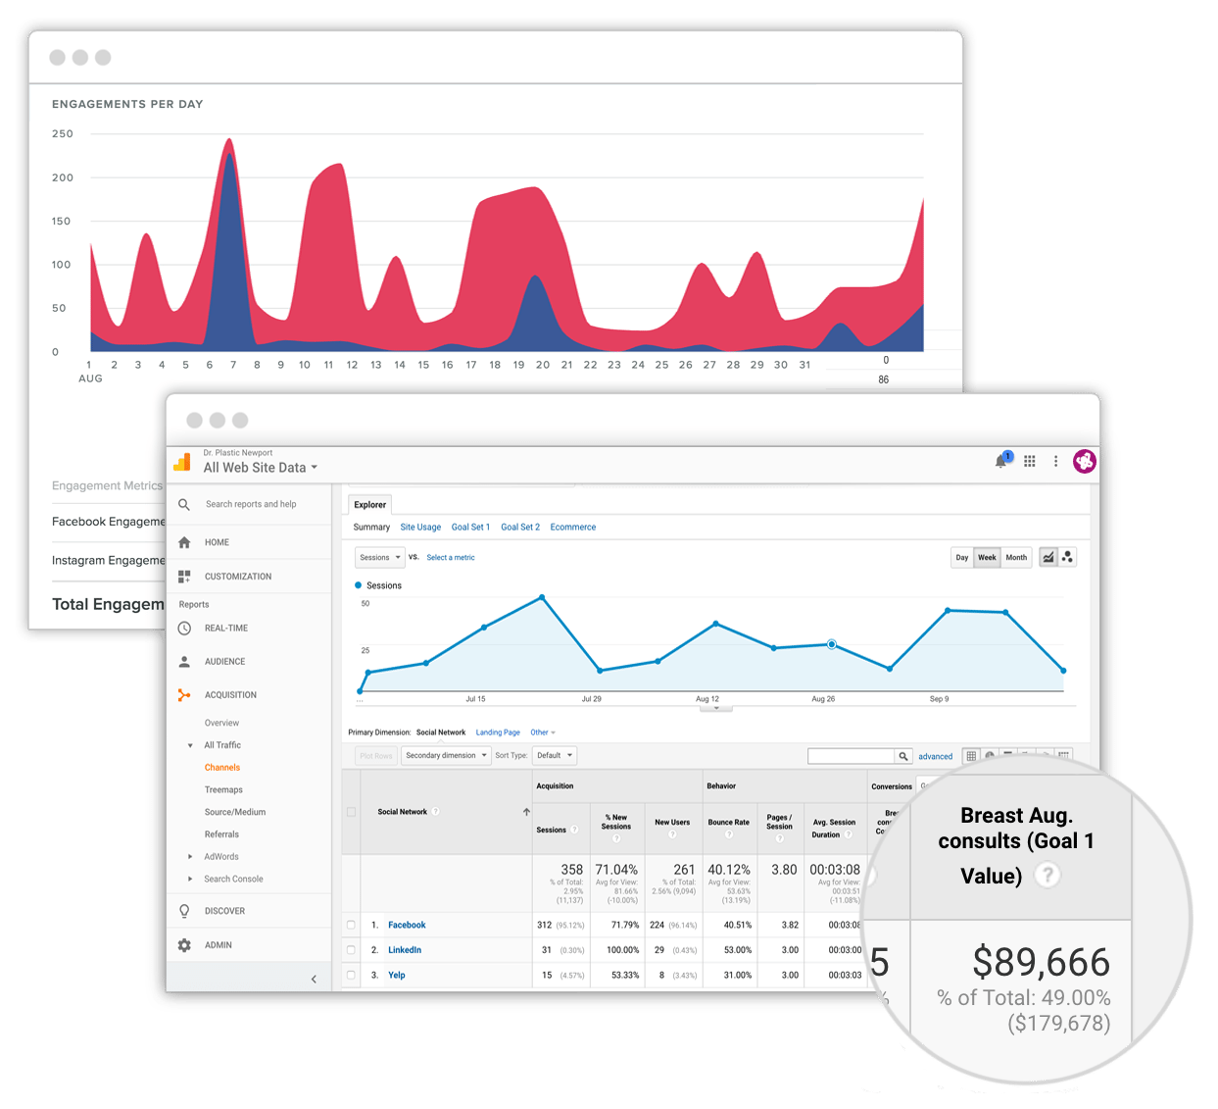Image resolution: width=1218 pixels, height=1109 pixels.
Task: Open the Sessions metric dropdown
Action: [379, 557]
